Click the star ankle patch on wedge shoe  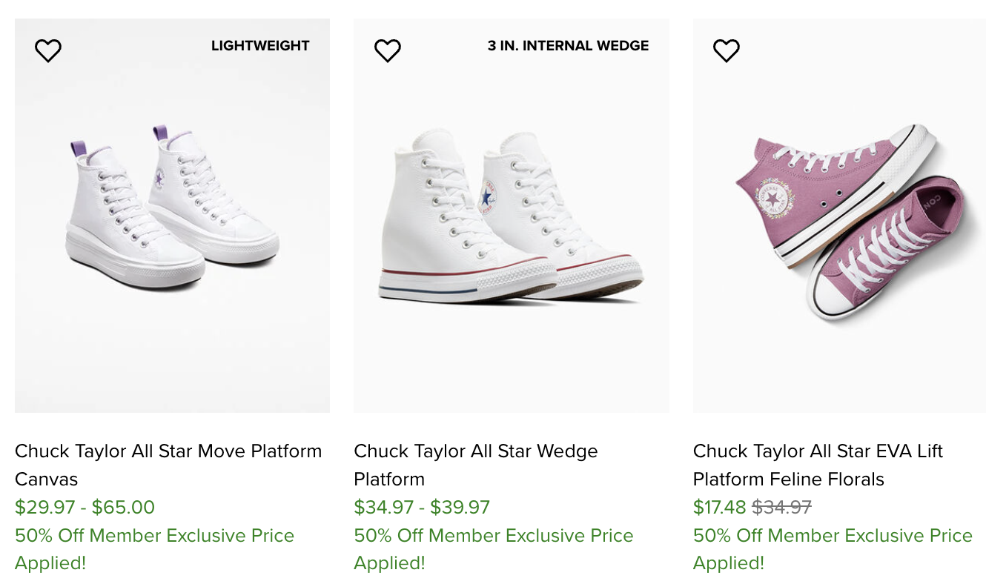[x=488, y=196]
